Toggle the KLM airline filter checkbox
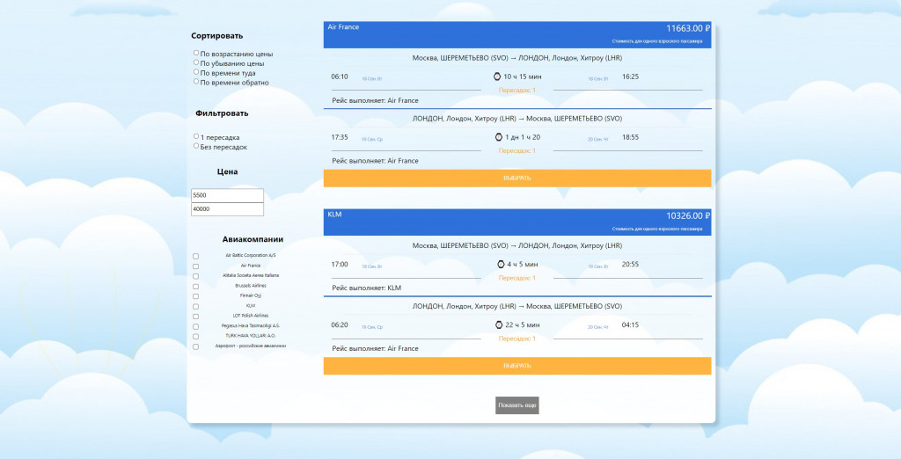901x459 pixels. pyautogui.click(x=196, y=307)
